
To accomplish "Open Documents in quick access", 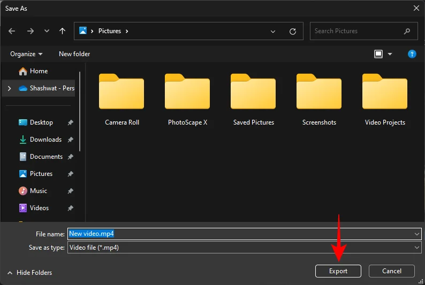I will tap(41, 157).
